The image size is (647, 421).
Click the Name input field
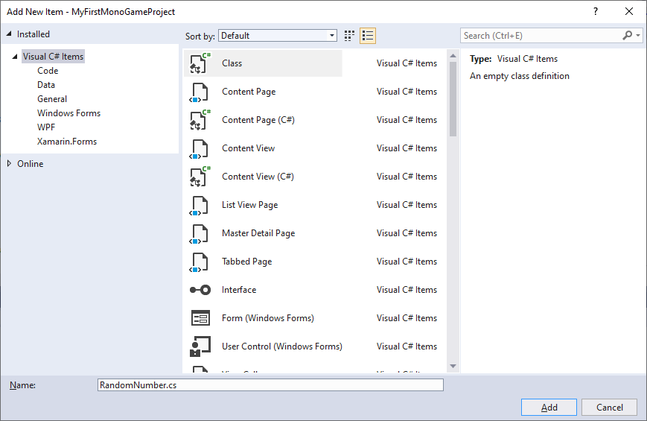[x=270, y=385]
